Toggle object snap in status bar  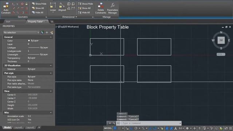pyautogui.click(x=155, y=128)
